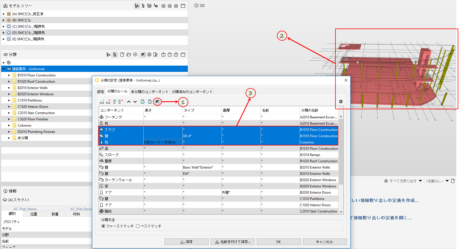Expand the C1020 Interior Doors folder
Screen dimensions: 460x249
9,107
